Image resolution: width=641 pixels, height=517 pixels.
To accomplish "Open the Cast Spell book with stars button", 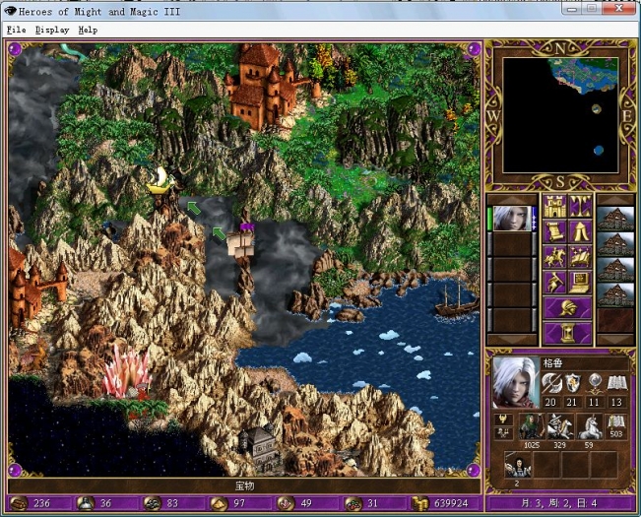I will point(580,257).
